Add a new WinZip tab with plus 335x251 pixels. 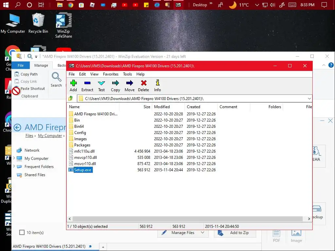103,247
